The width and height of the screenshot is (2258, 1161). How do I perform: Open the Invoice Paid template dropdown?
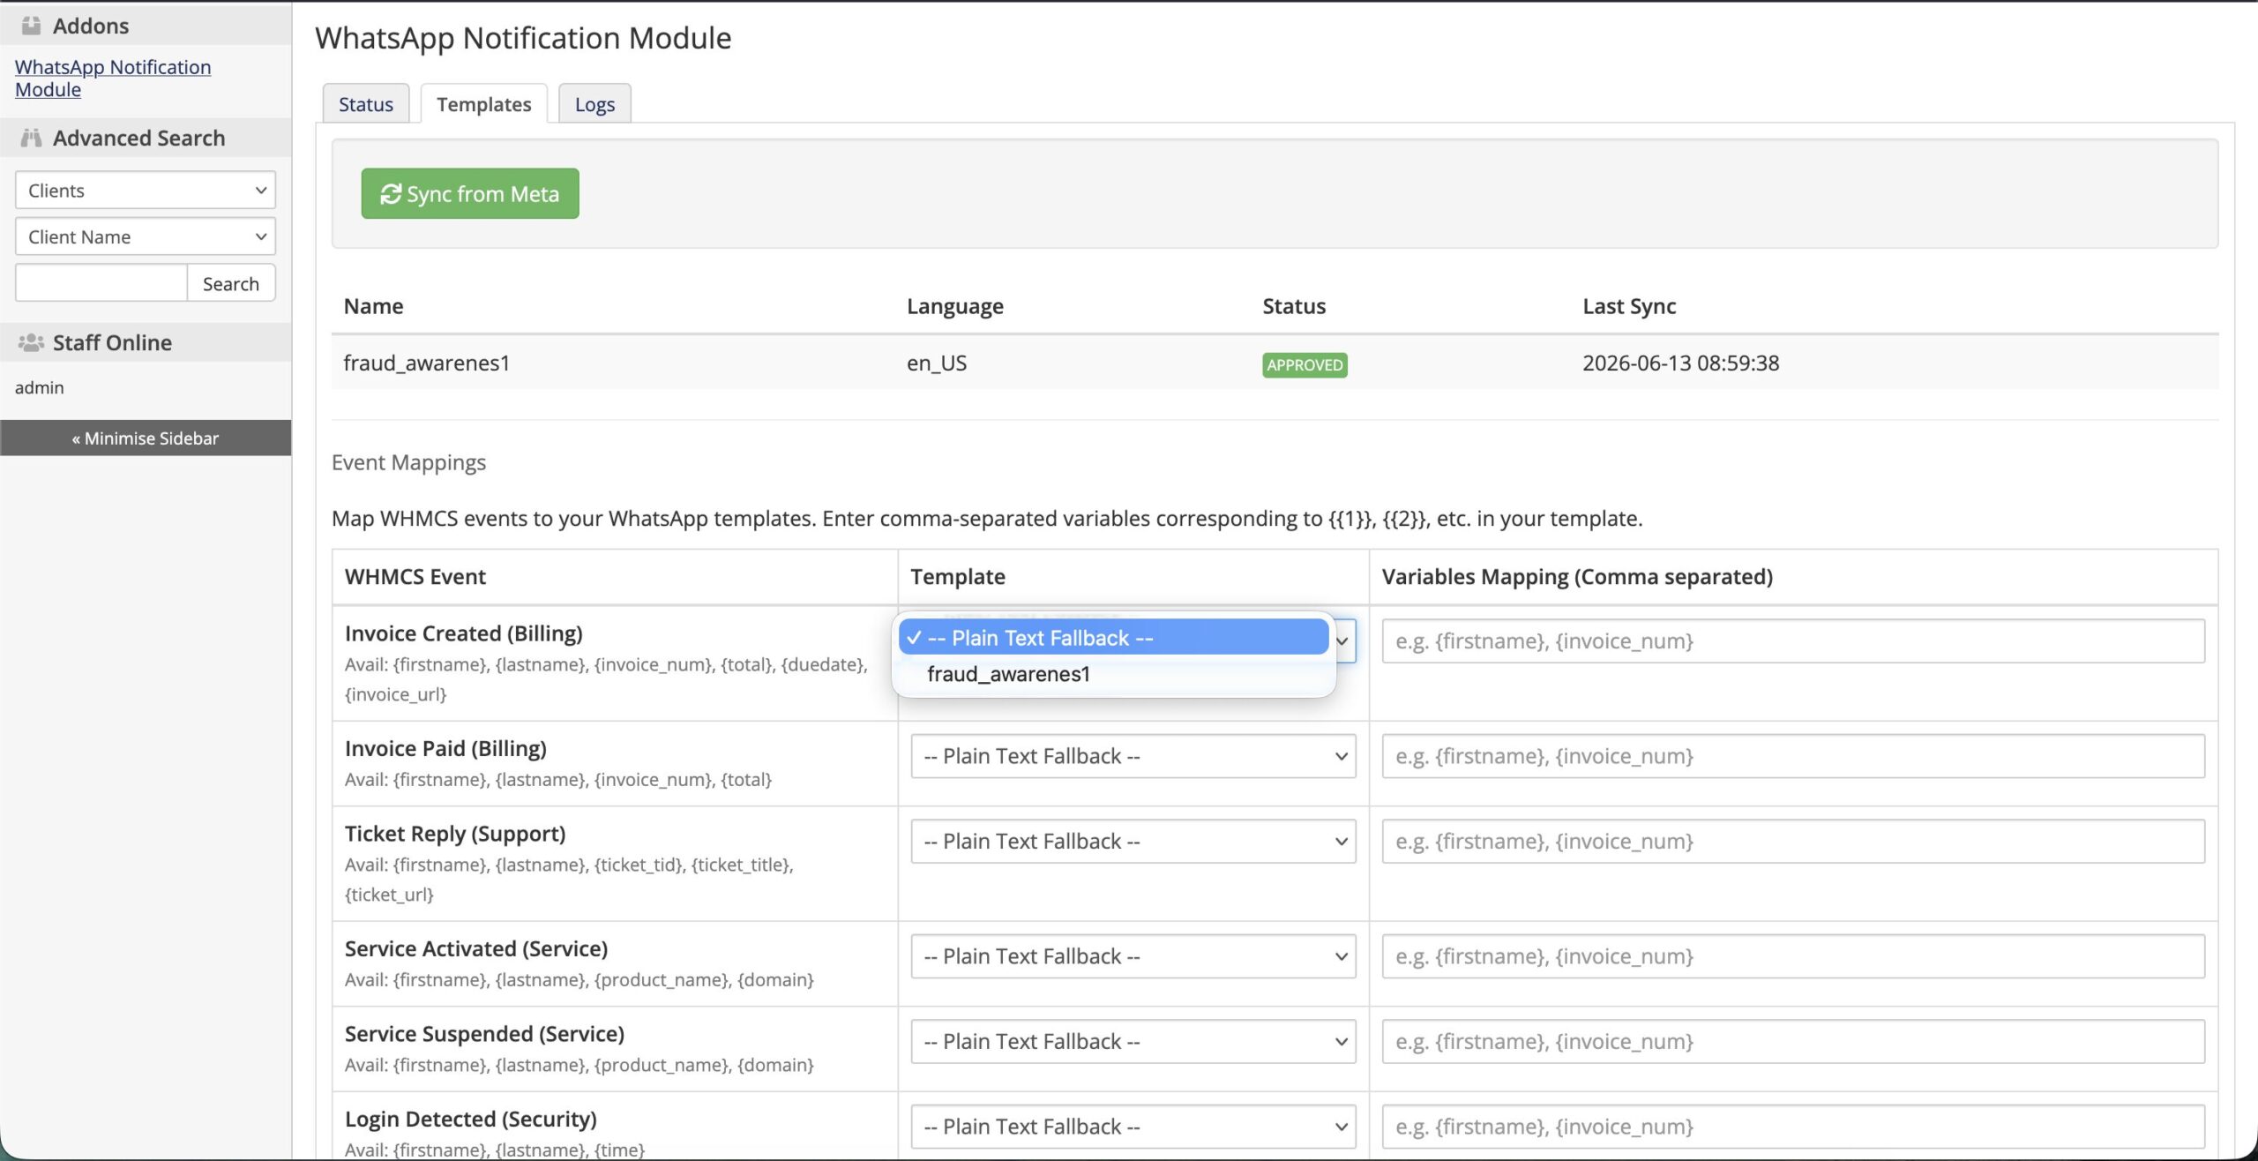click(1133, 756)
